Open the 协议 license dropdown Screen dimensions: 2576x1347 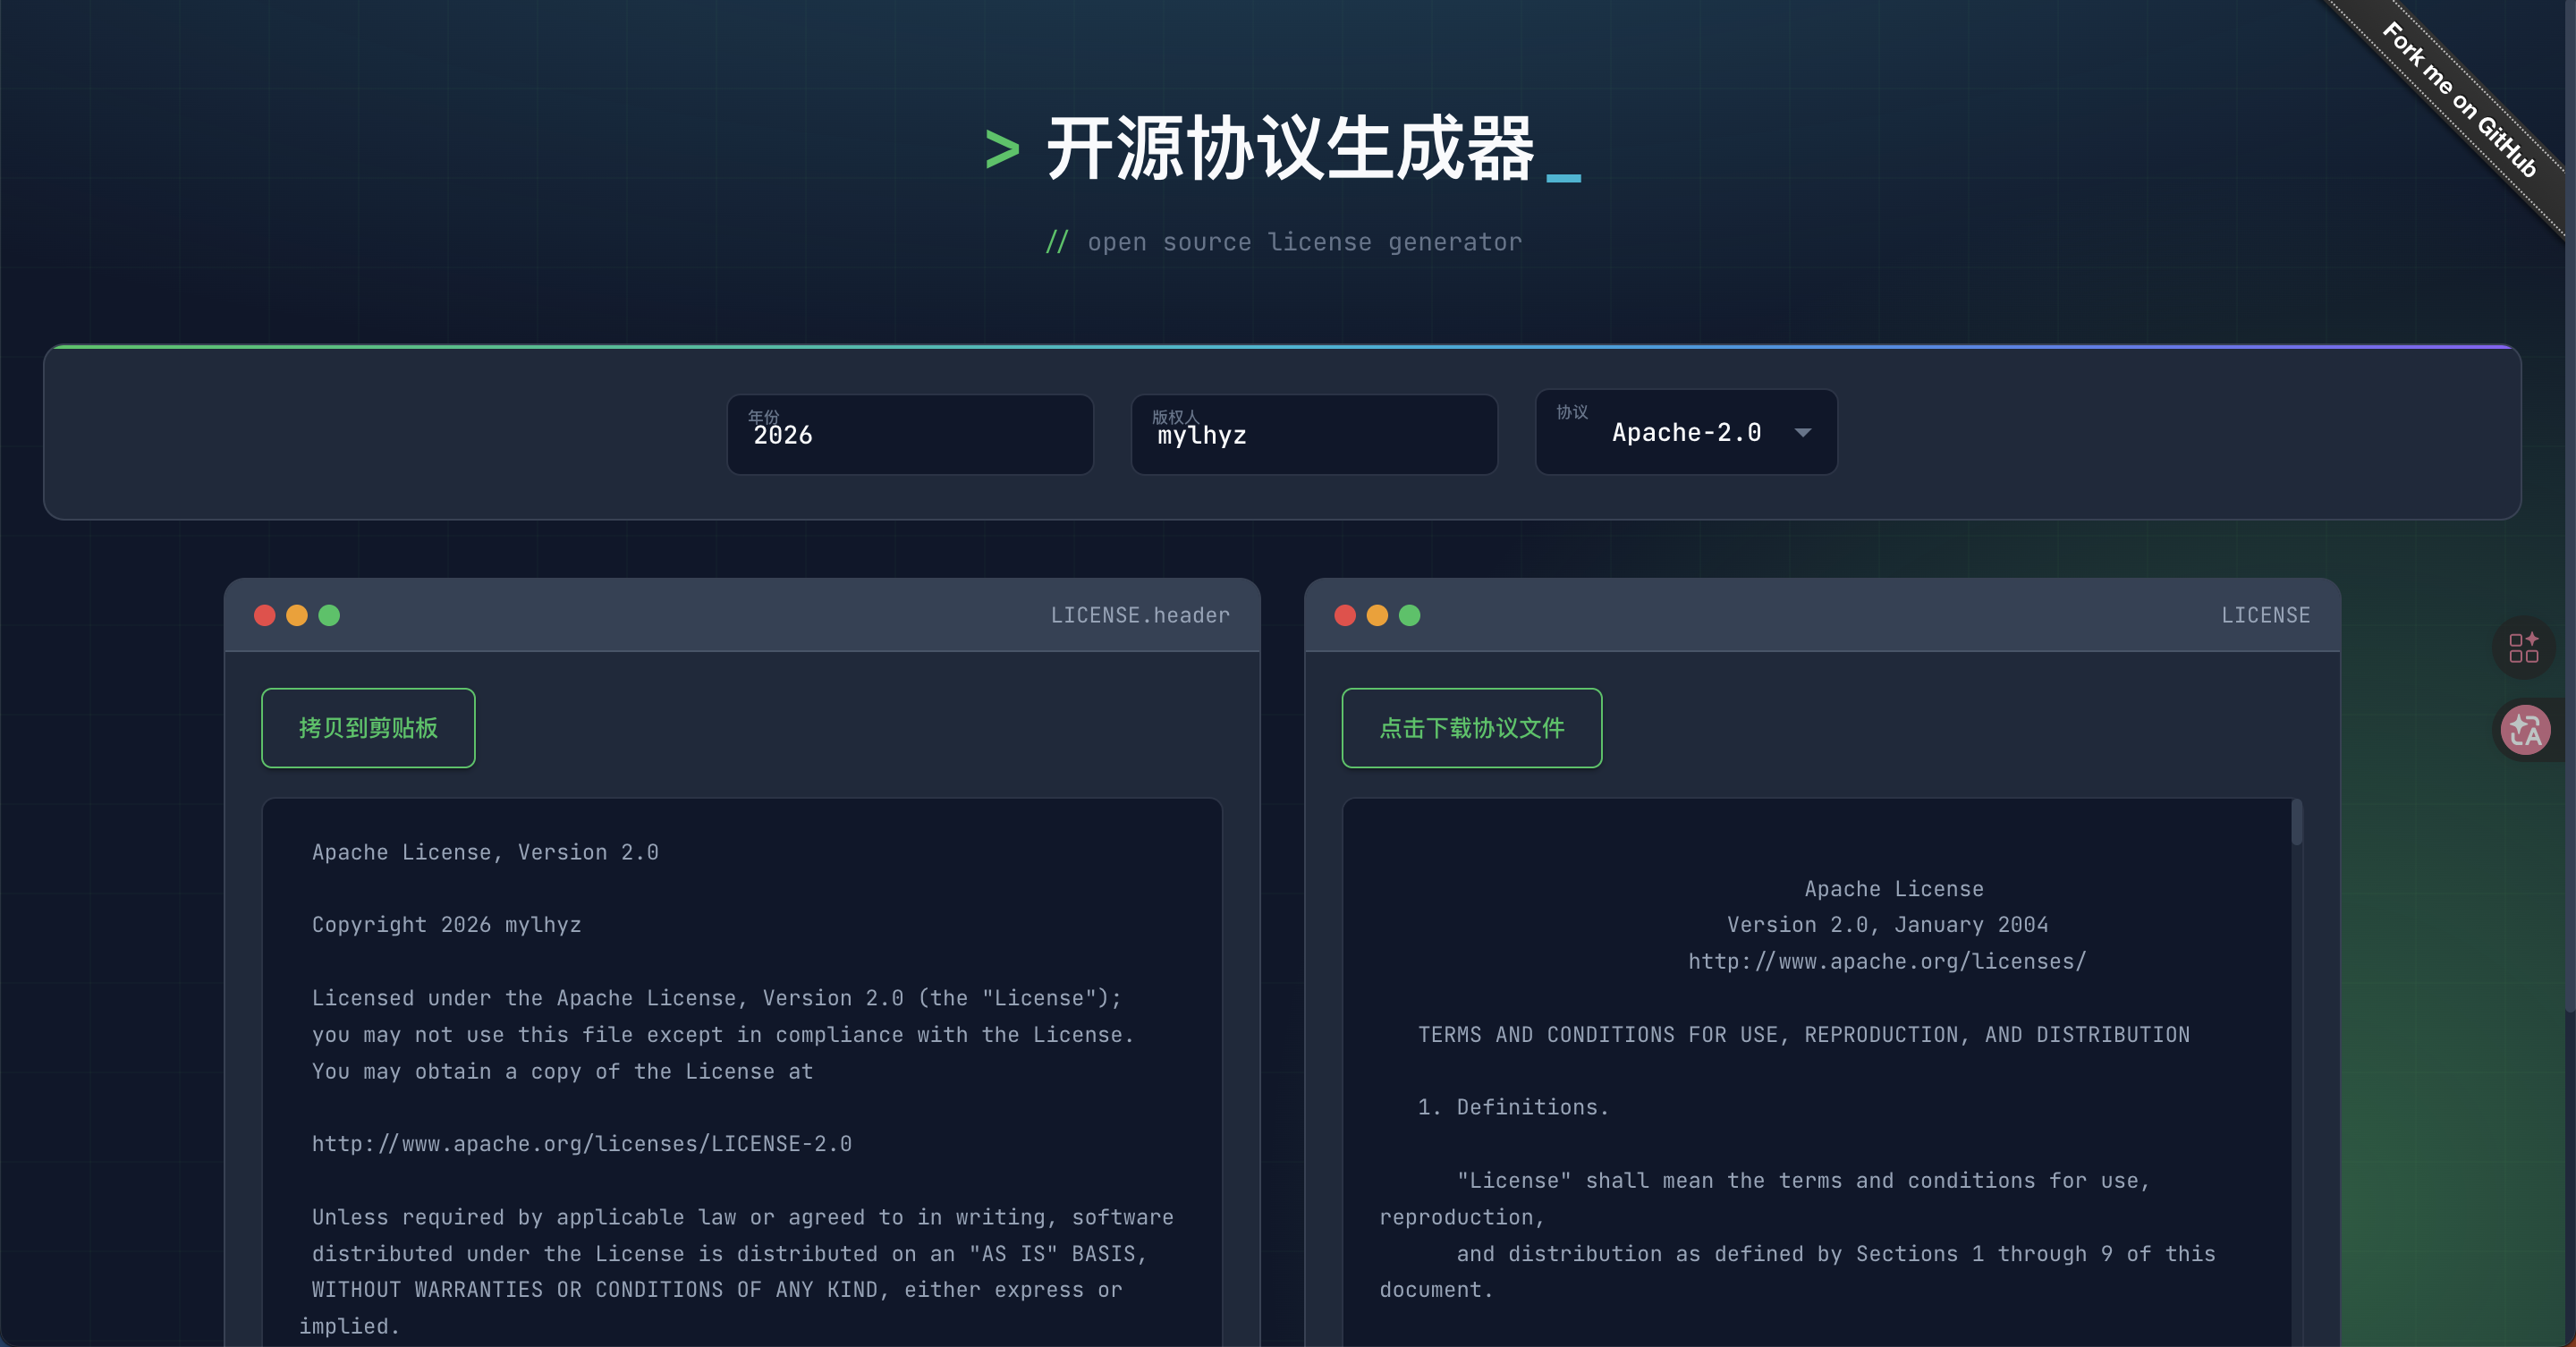tap(1686, 432)
